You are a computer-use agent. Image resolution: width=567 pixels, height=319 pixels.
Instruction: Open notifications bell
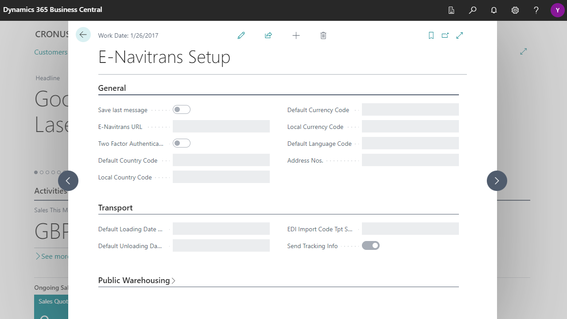pyautogui.click(x=494, y=10)
